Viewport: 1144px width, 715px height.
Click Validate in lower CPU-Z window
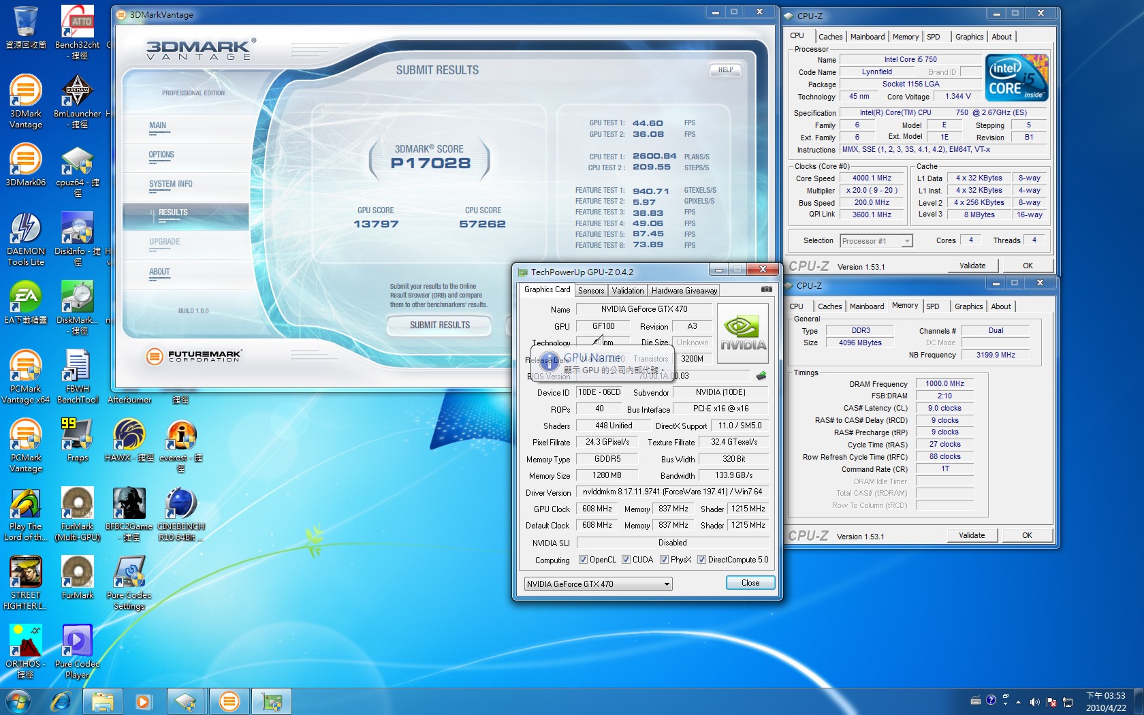click(972, 535)
